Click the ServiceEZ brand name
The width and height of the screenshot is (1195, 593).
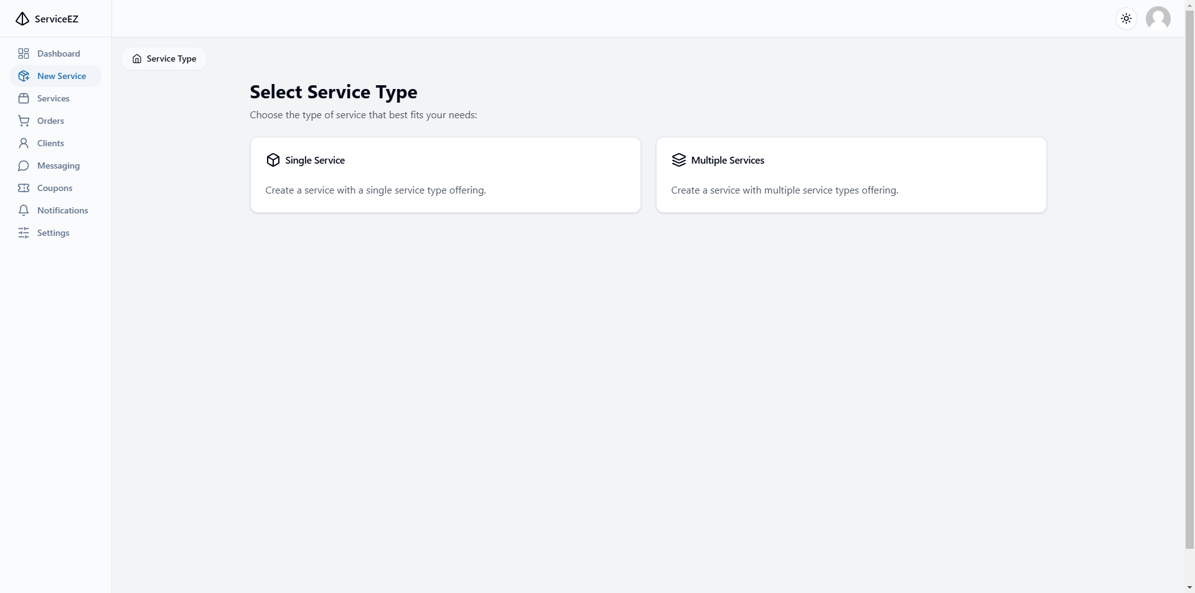(57, 19)
